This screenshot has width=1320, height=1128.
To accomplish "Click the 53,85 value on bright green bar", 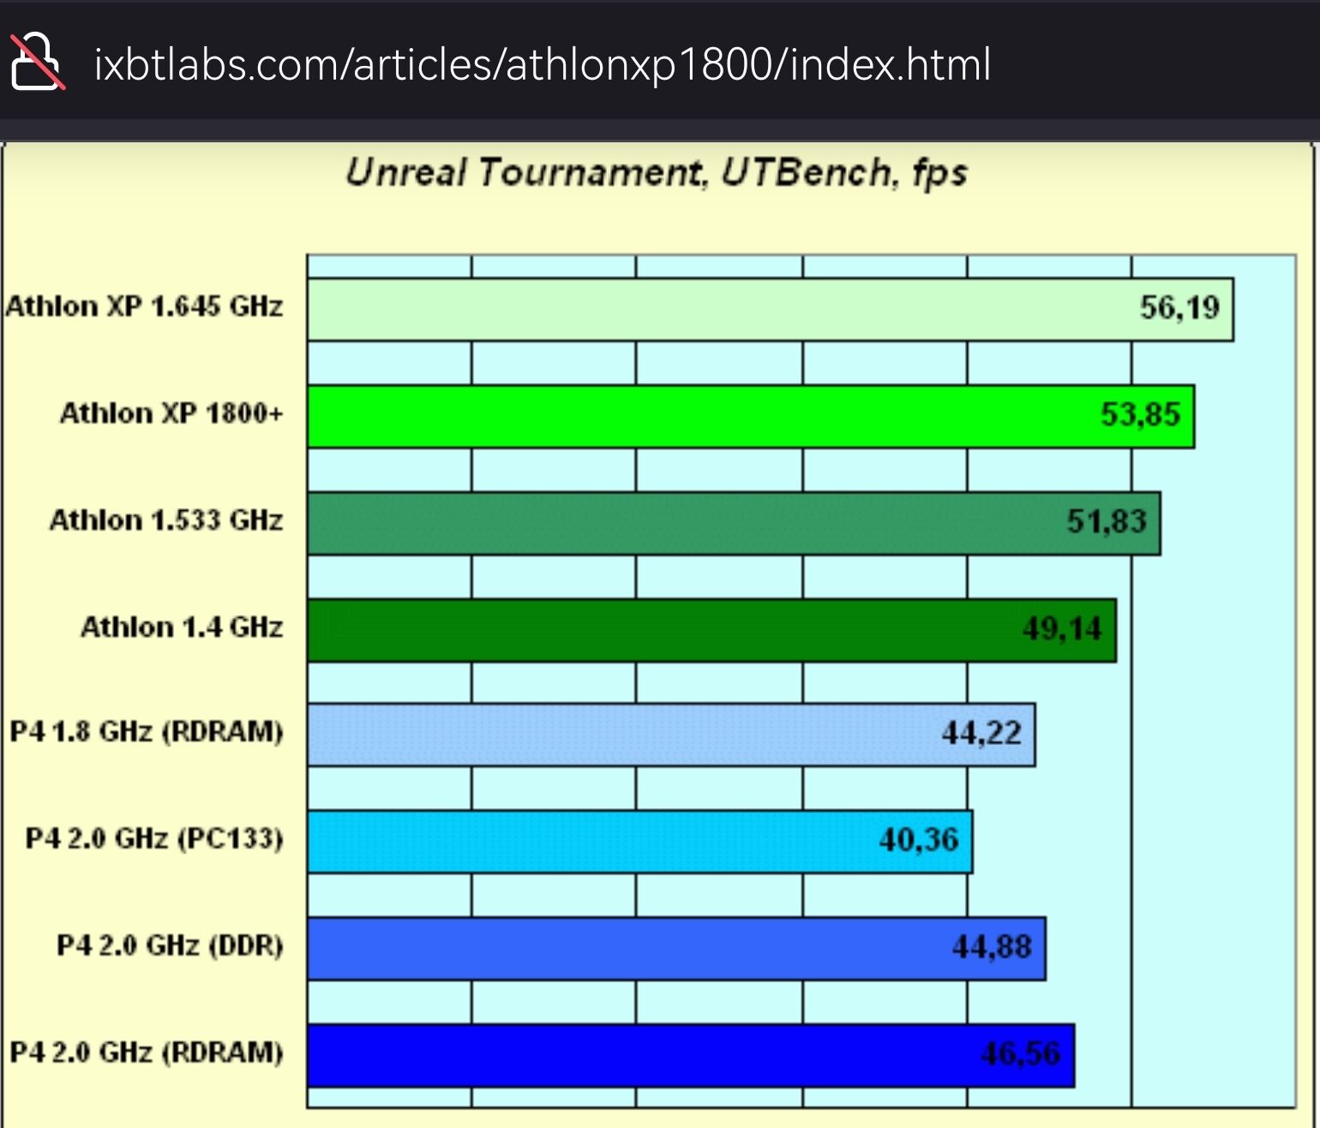I will coord(1141,415).
